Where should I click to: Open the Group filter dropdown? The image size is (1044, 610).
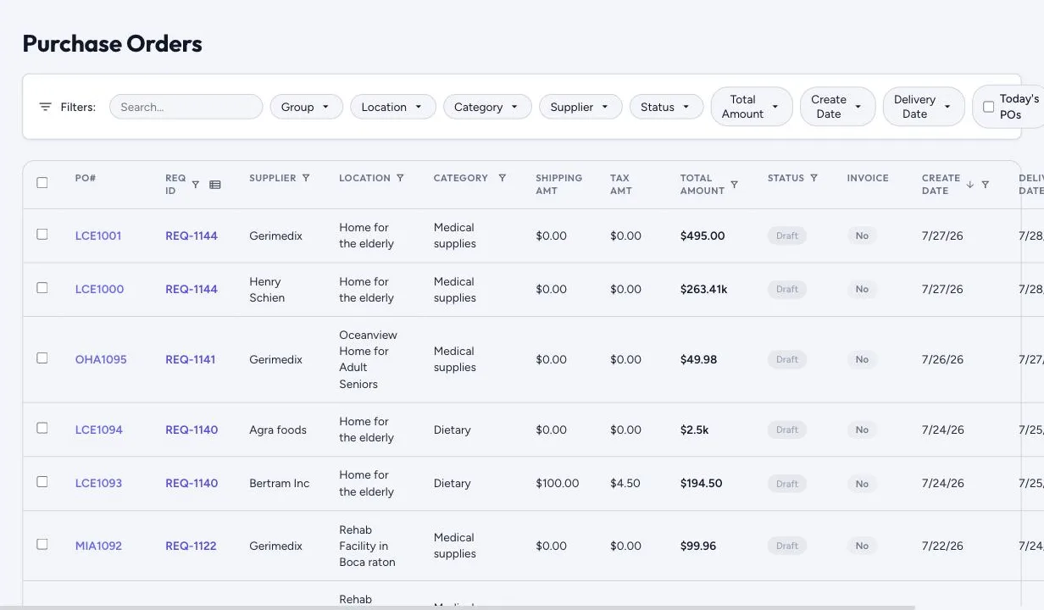pyautogui.click(x=306, y=107)
